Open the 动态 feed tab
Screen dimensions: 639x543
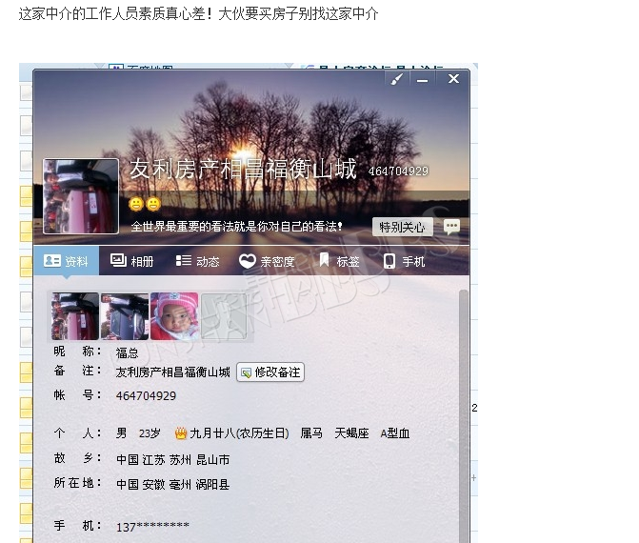[198, 261]
